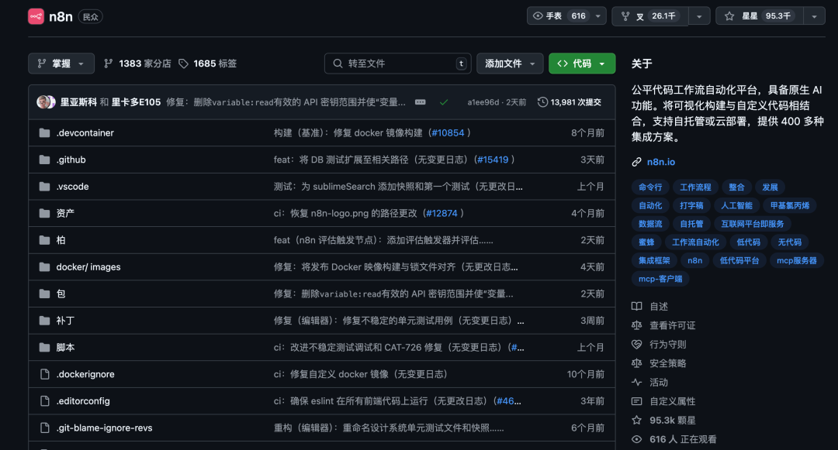This screenshot has height=450, width=838.
Task: Click the docker/images folder icon
Action: [45, 267]
